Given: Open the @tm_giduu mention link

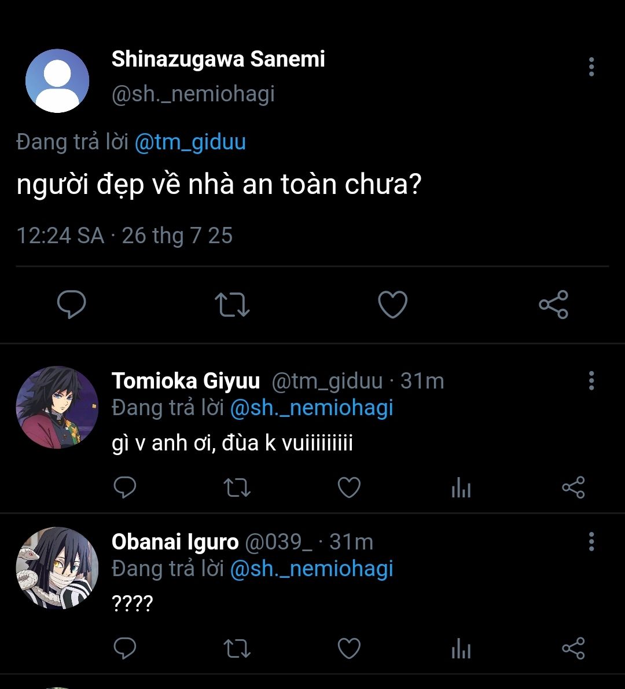Looking at the screenshot, I should tap(190, 142).
